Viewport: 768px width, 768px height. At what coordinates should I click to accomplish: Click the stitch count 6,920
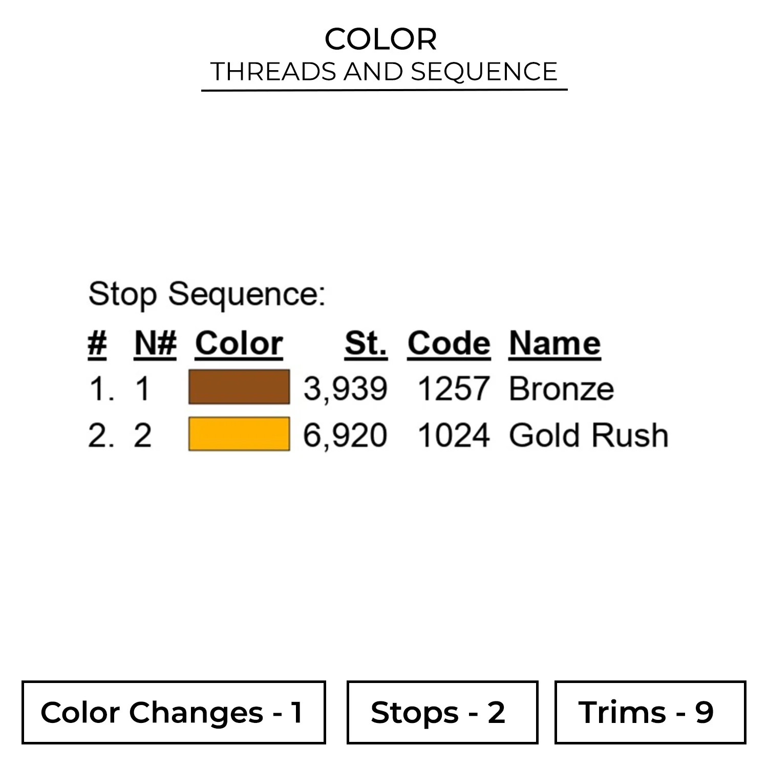(x=345, y=436)
